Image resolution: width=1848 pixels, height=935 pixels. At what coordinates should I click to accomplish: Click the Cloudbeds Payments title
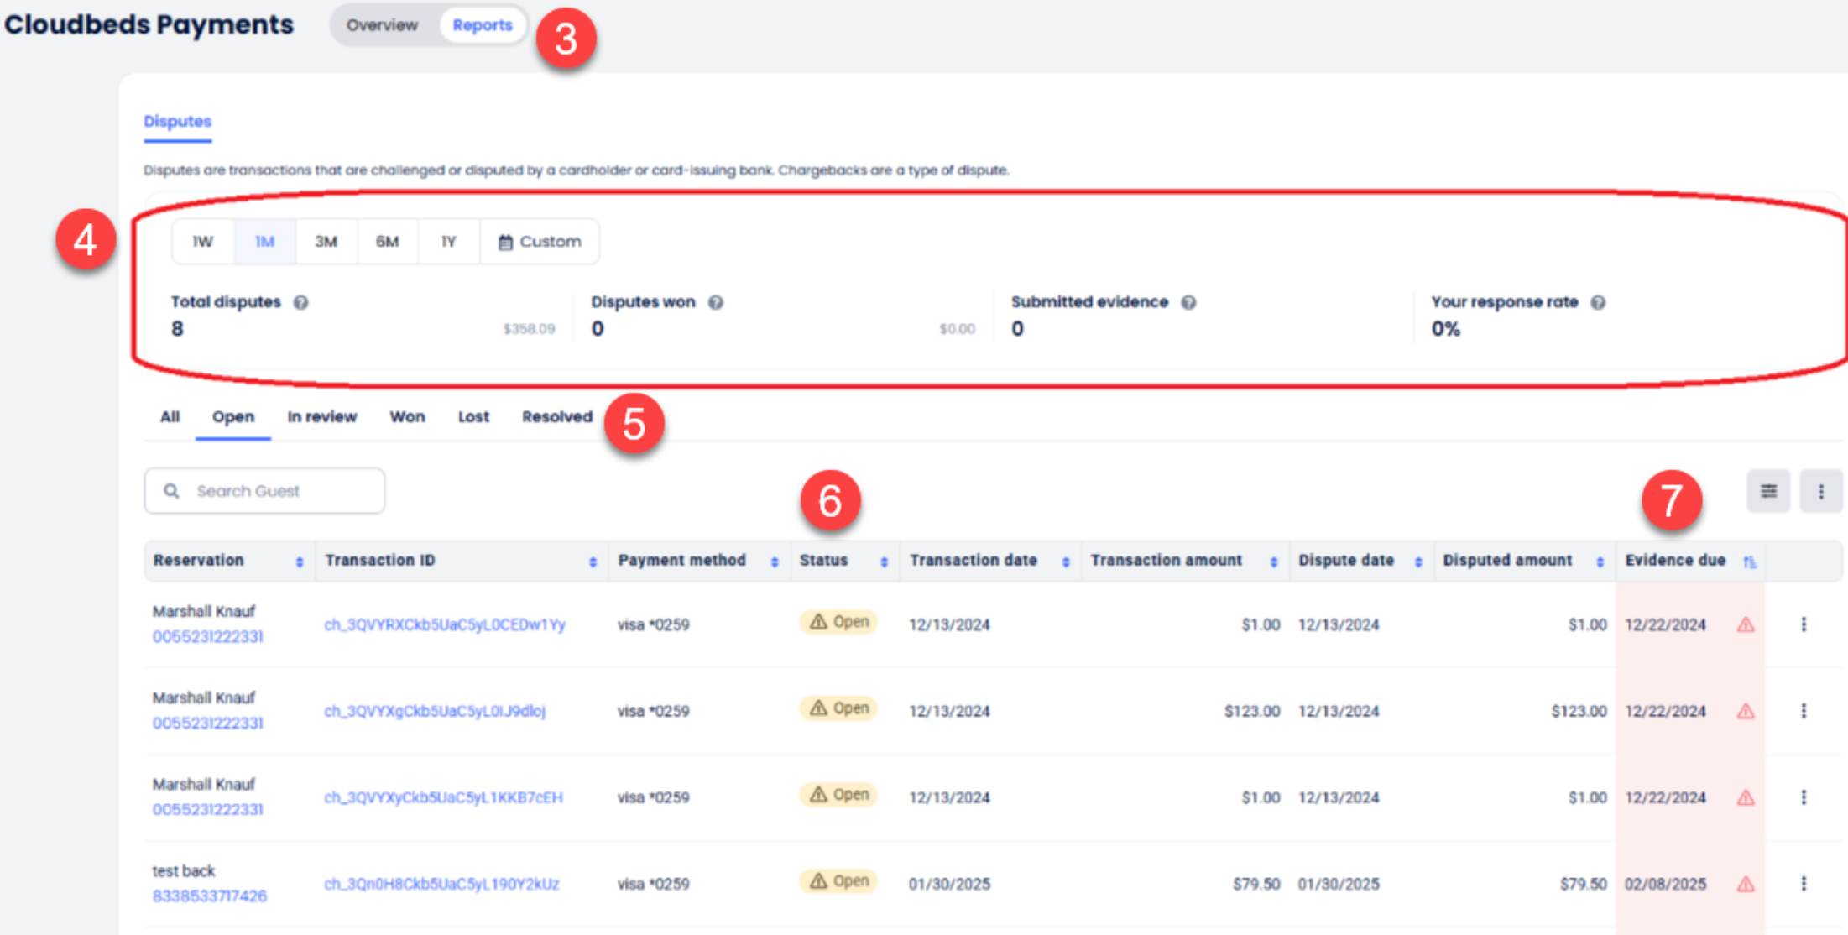click(149, 24)
